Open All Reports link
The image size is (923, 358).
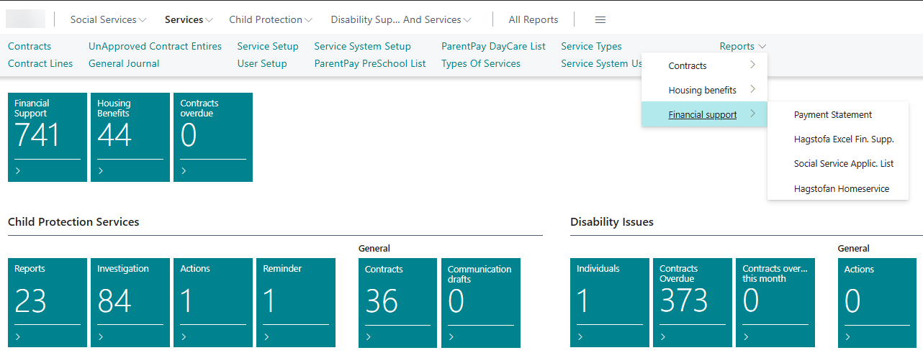[x=533, y=19]
